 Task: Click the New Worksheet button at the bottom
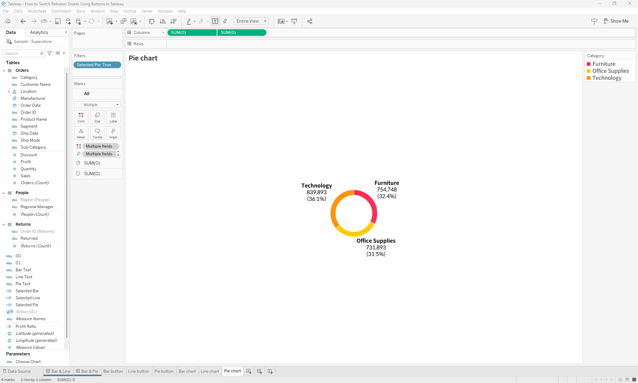point(249,371)
